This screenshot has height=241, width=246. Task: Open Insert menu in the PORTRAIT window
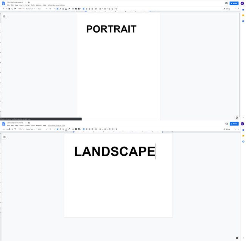pos(21,5)
